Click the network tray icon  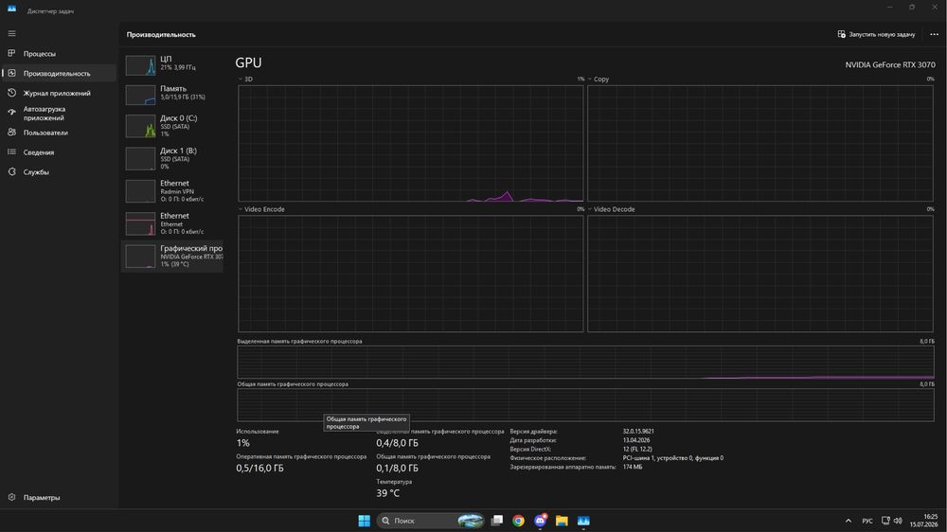coord(885,521)
